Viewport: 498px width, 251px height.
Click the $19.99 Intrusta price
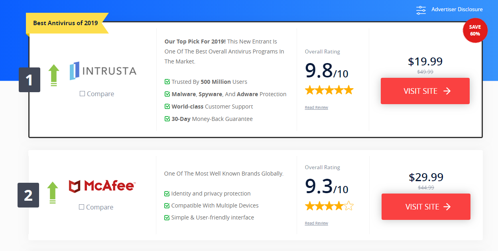pyautogui.click(x=425, y=61)
